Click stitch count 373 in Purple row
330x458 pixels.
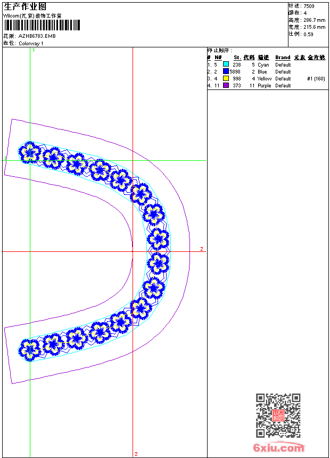point(237,86)
